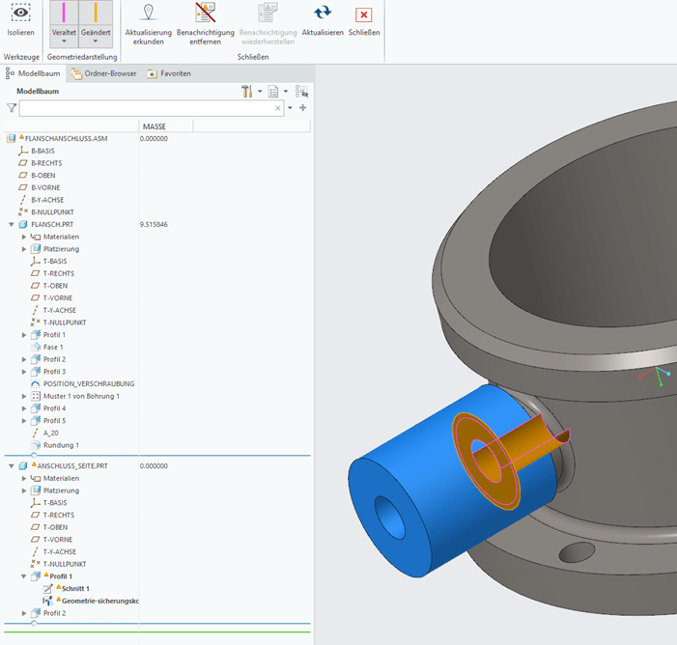
Task: Click Aktualisierung erkunden icon
Action: point(148,13)
